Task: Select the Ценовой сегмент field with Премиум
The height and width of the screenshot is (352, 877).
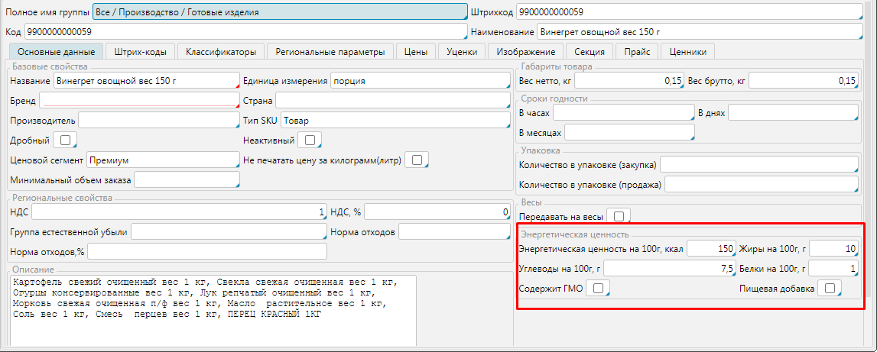Action: [163, 160]
